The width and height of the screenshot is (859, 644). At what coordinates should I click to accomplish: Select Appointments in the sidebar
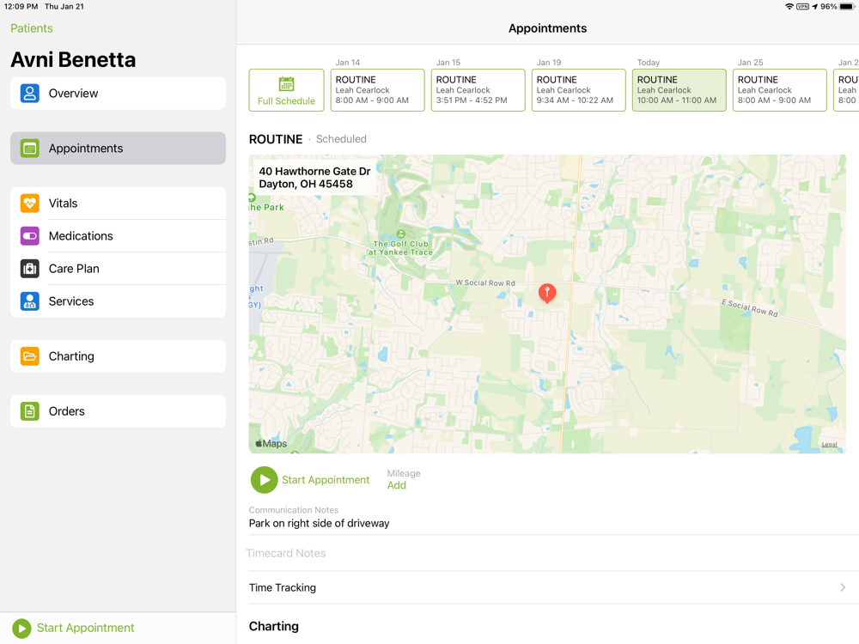pyautogui.click(x=118, y=148)
